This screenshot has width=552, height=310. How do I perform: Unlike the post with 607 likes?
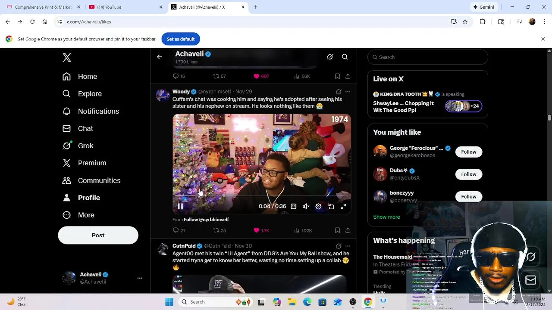[x=261, y=76]
